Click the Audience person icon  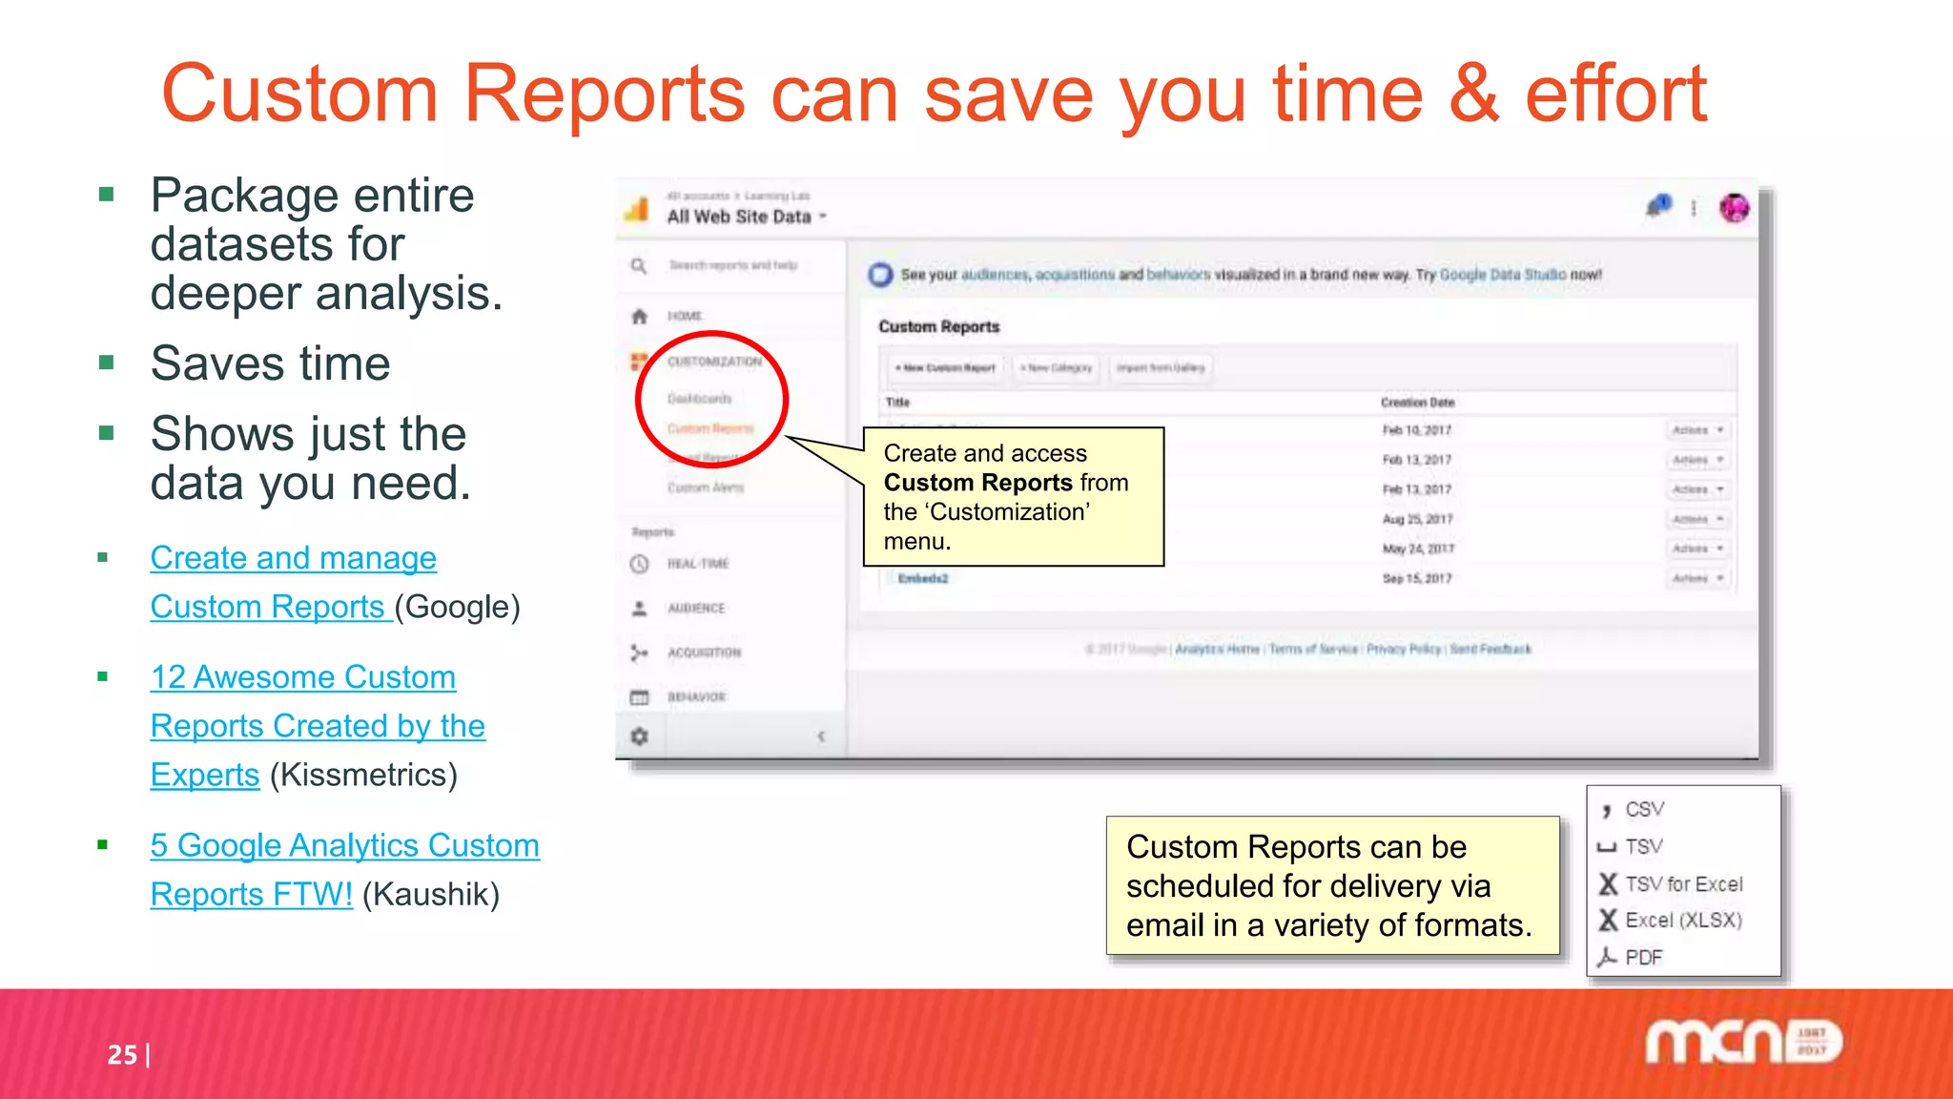pos(640,608)
